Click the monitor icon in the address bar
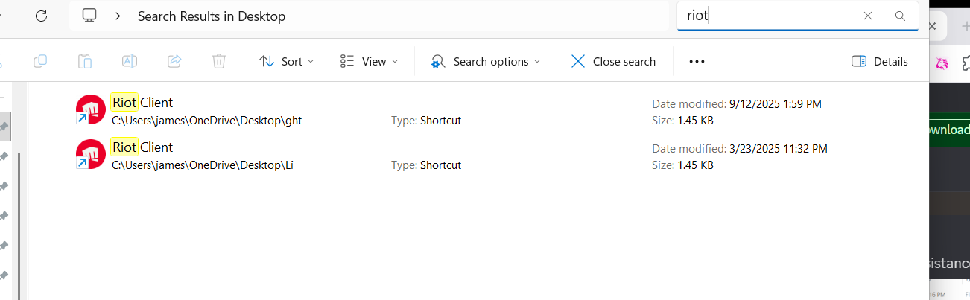 click(x=90, y=16)
